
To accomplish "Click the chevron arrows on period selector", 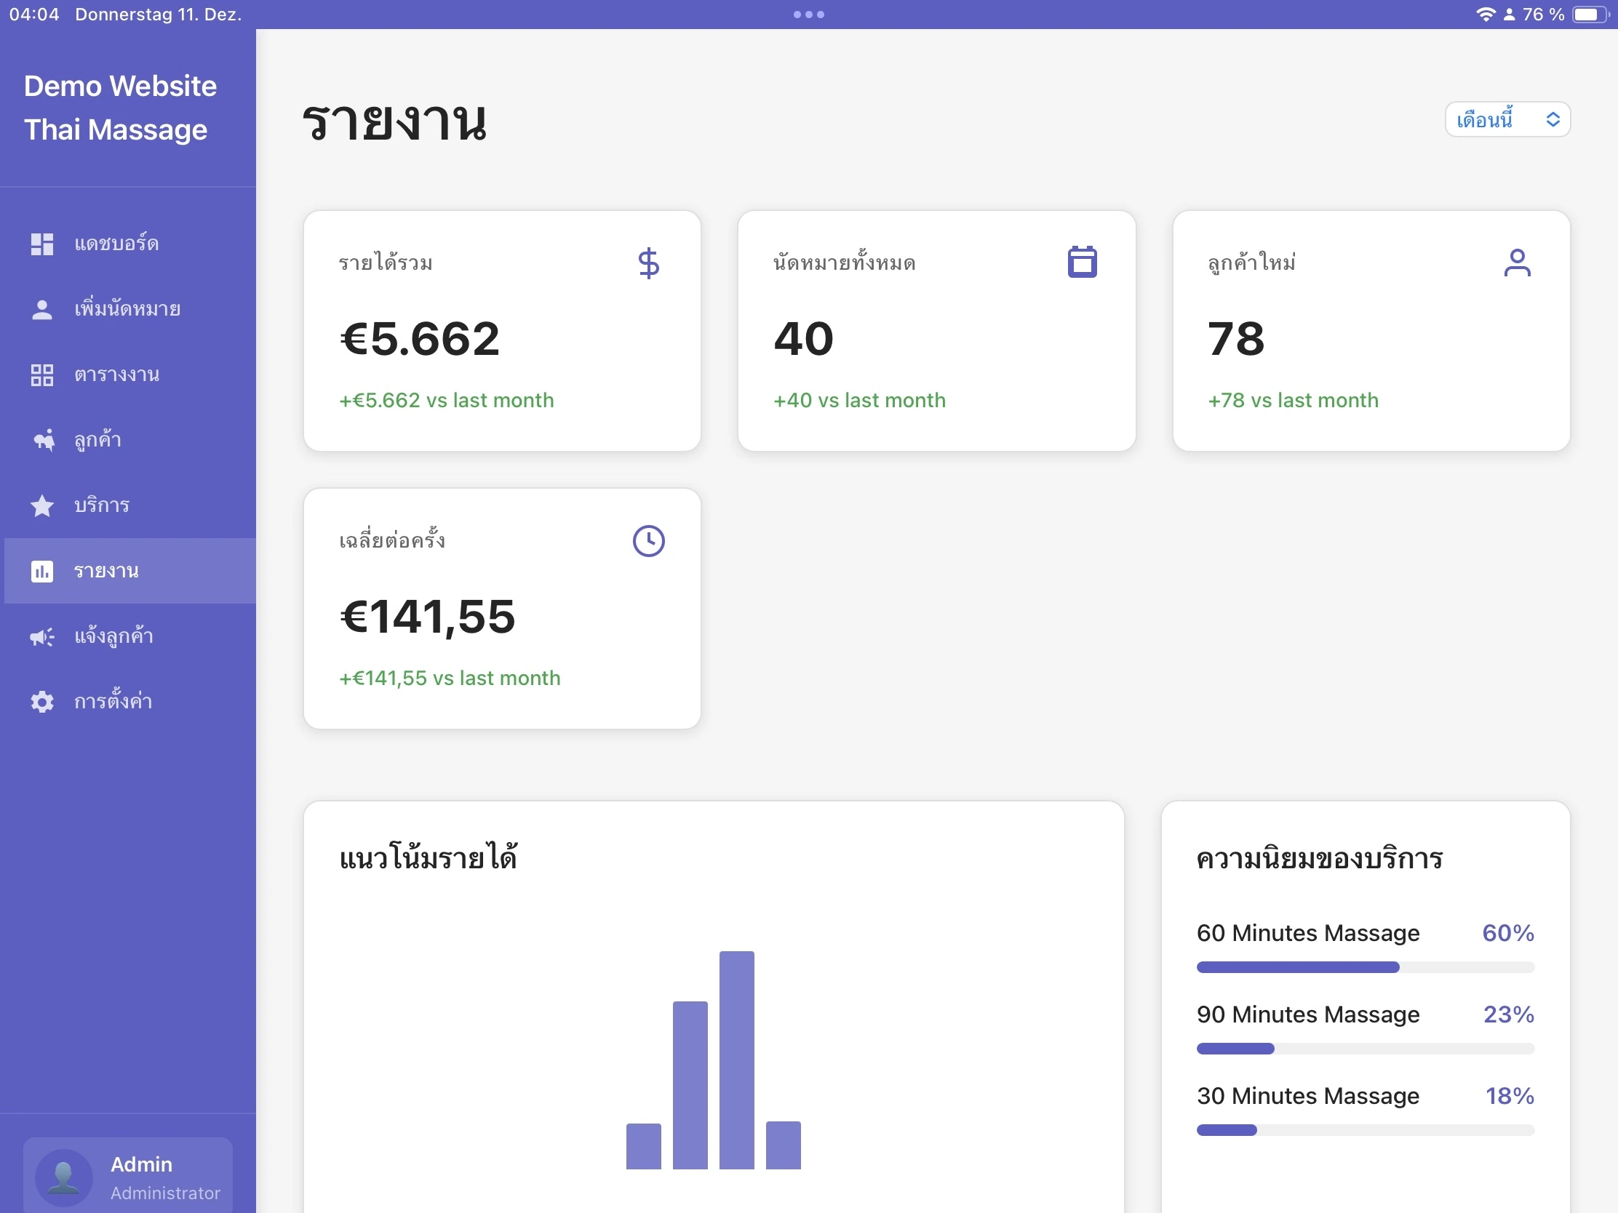I will [1553, 119].
